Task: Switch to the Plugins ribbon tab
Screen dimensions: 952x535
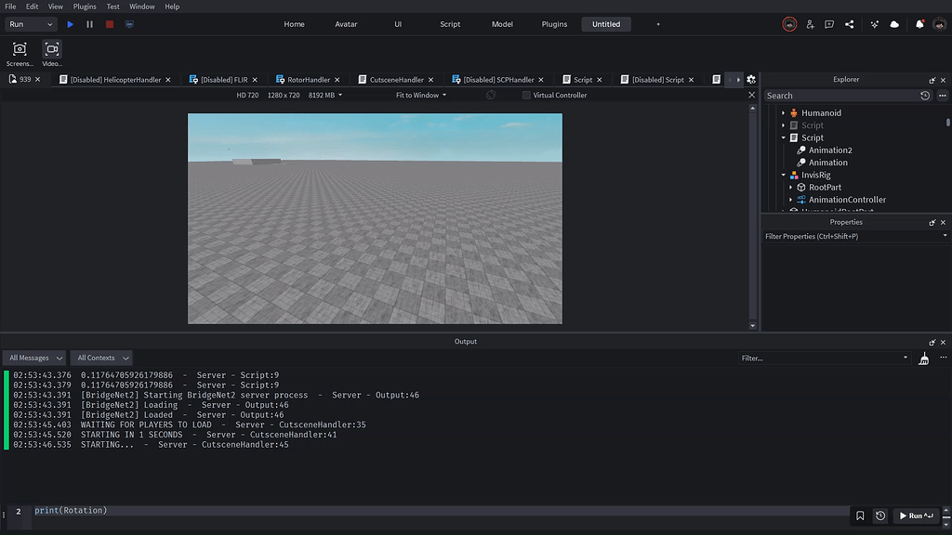Action: 554,24
